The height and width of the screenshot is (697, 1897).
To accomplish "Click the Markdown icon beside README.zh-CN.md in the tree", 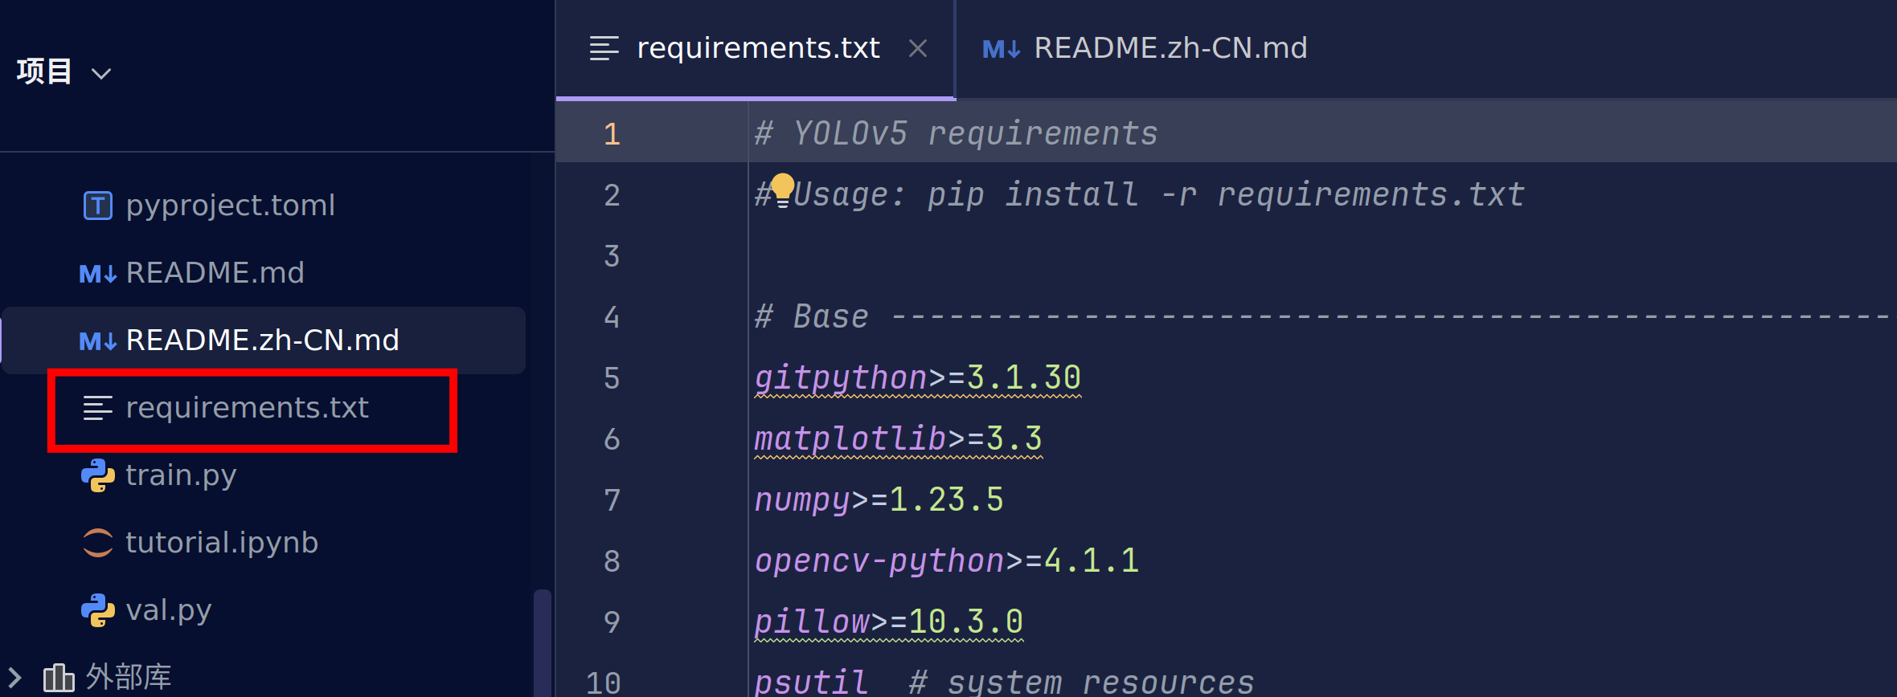I will (98, 341).
